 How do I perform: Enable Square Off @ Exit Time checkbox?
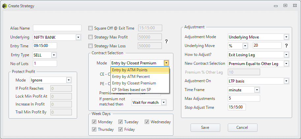point(90,28)
